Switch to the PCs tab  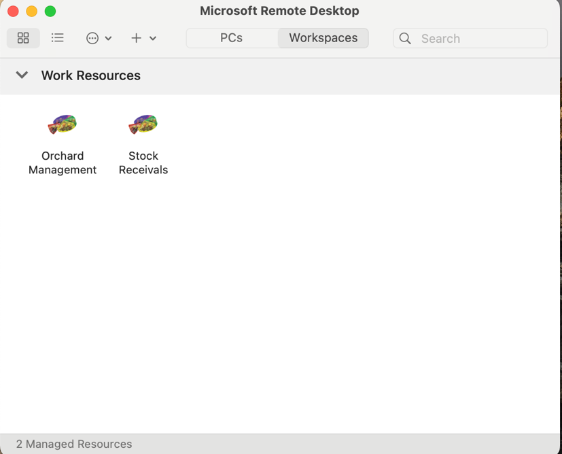pyautogui.click(x=232, y=38)
